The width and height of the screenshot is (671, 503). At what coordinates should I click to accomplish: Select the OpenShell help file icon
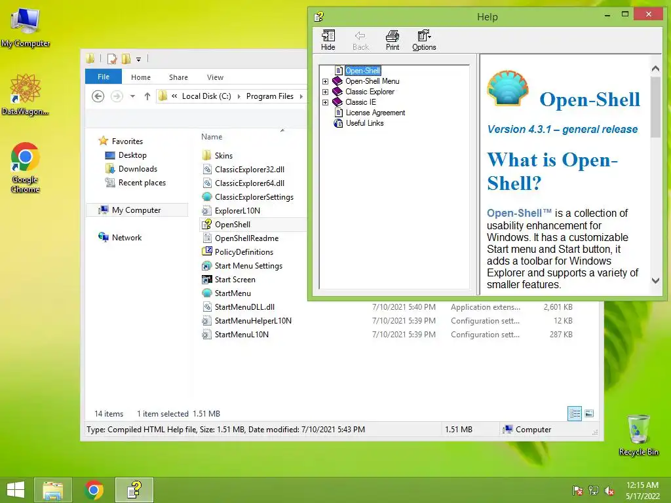coord(206,224)
